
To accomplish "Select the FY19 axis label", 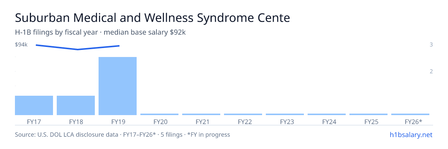I will [118, 122].
